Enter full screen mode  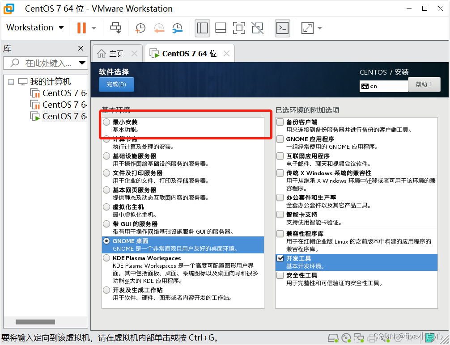(239, 28)
